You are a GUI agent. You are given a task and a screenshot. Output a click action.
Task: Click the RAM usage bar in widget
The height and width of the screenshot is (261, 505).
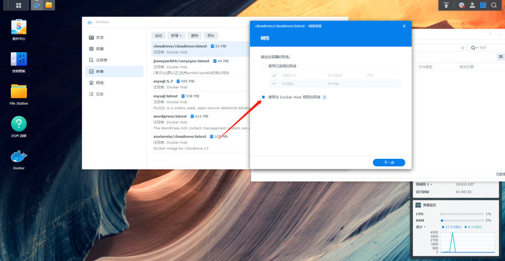pos(462,221)
